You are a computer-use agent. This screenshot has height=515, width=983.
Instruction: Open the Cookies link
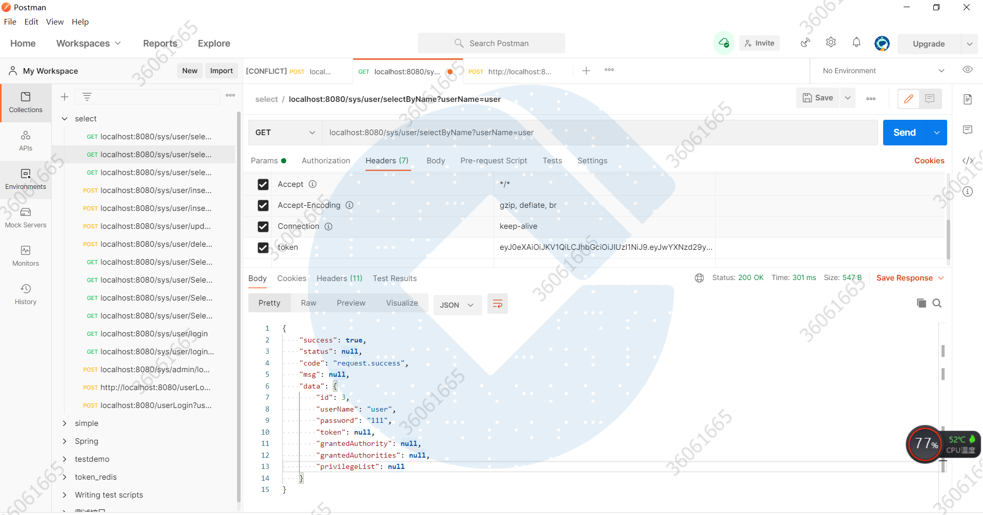(x=929, y=161)
